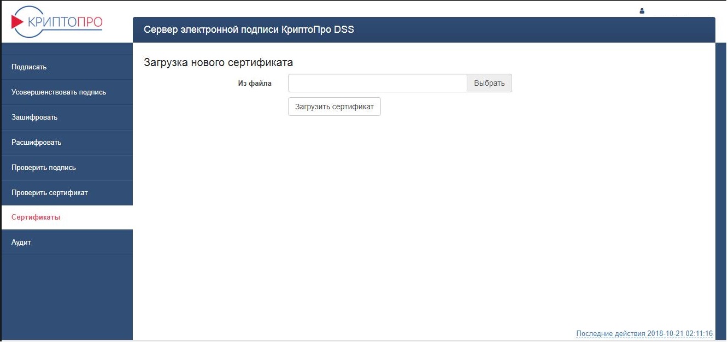Click the Выбрать file button
Viewport: 728px width, 342px height.
pos(489,84)
